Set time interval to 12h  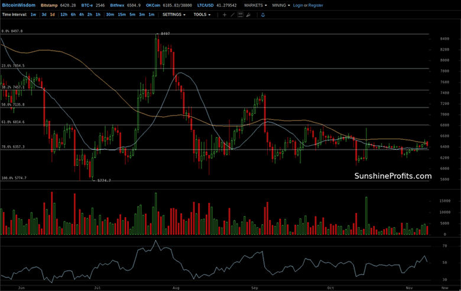pos(63,14)
